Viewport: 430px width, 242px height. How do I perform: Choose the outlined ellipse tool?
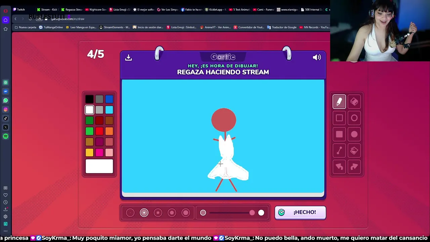354,118
